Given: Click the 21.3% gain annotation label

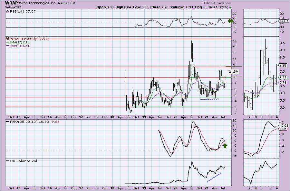Looking at the screenshot, I should (x=234, y=72).
